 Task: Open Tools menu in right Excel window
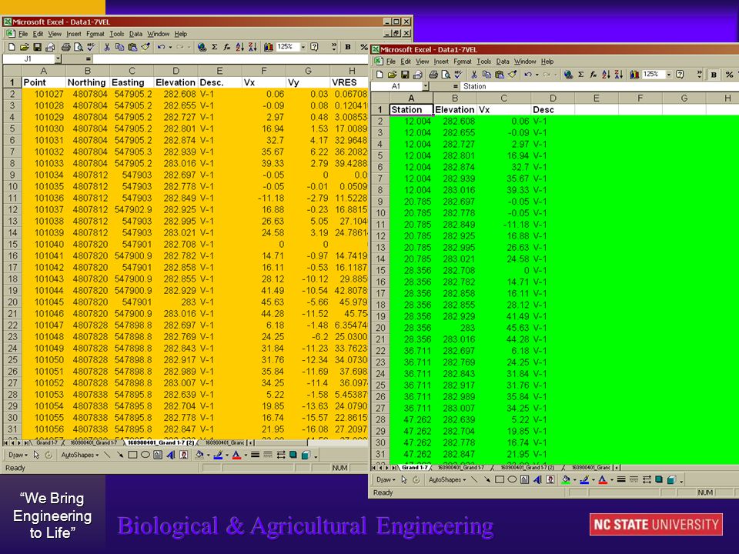[483, 62]
